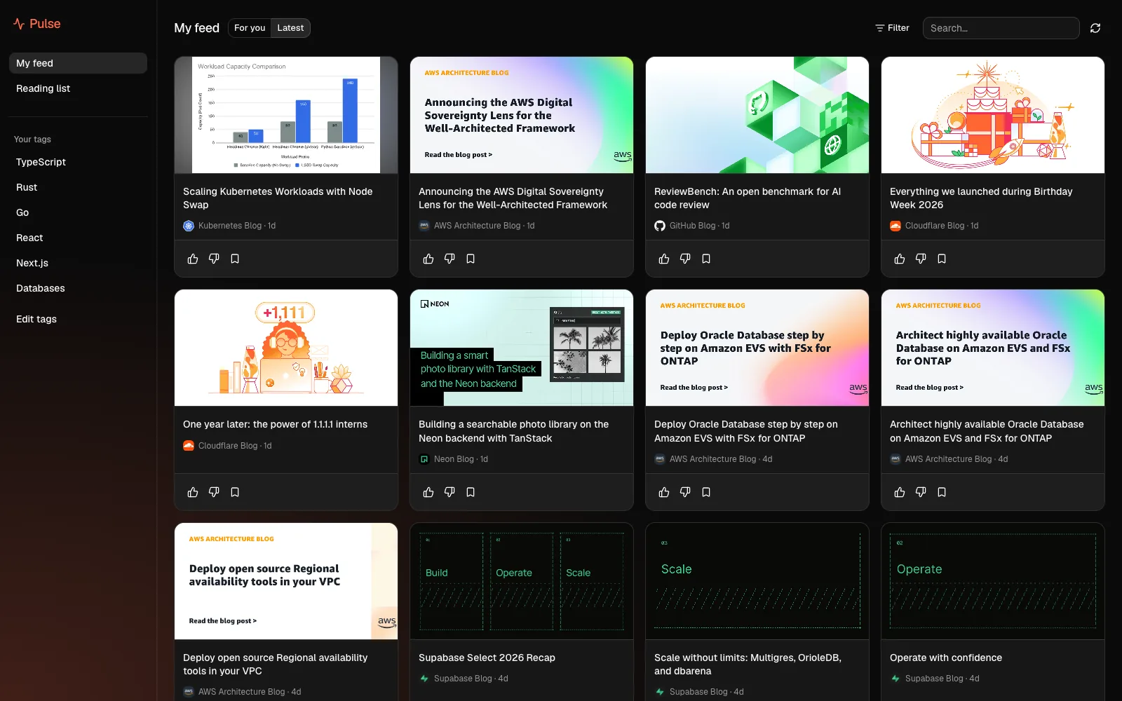Open 'Scale without limits: Multigres, OrioleDB' title

pyautogui.click(x=748, y=665)
